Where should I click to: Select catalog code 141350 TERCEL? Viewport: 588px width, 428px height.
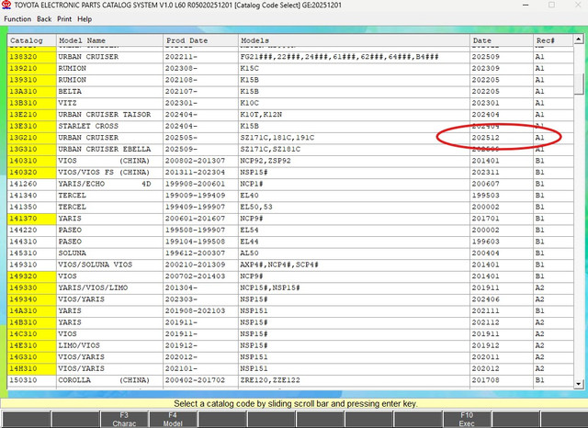(31, 207)
